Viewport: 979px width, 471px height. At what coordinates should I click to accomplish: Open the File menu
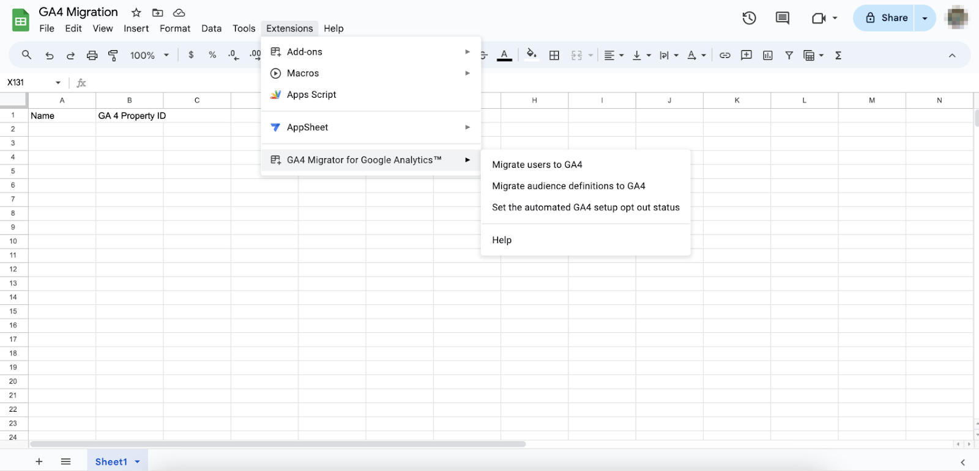pos(47,29)
